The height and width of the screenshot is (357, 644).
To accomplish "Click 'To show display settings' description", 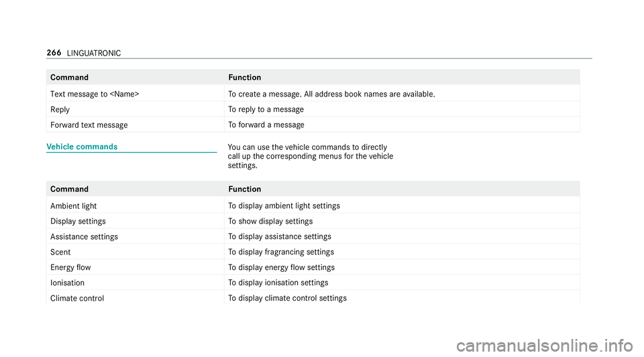I will [270, 221].
